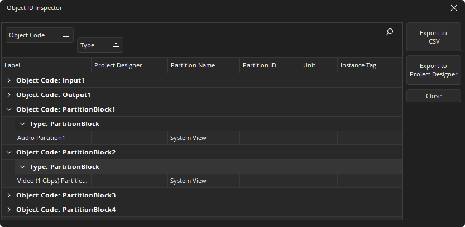Collapse Object Code: PartitionBlock1 group
This screenshot has width=465, height=227.
pyautogui.click(x=9, y=109)
